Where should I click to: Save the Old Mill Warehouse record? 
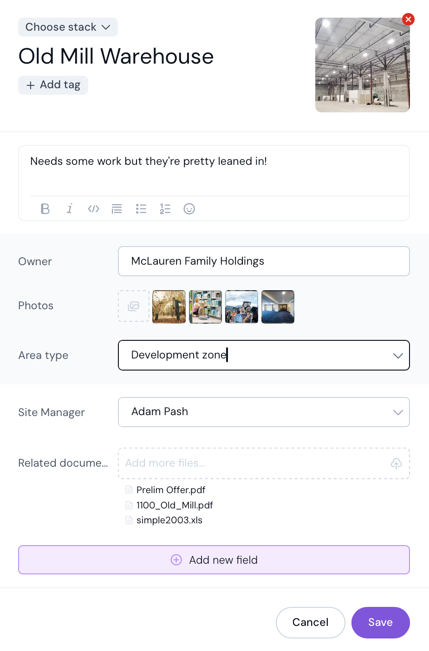380,622
